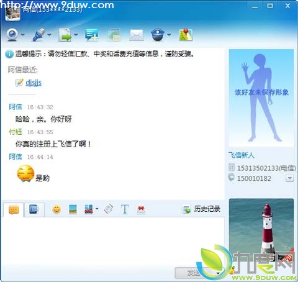The width and height of the screenshot is (298, 282).
Task: Insert a picture using landscape icon
Action: (73, 209)
